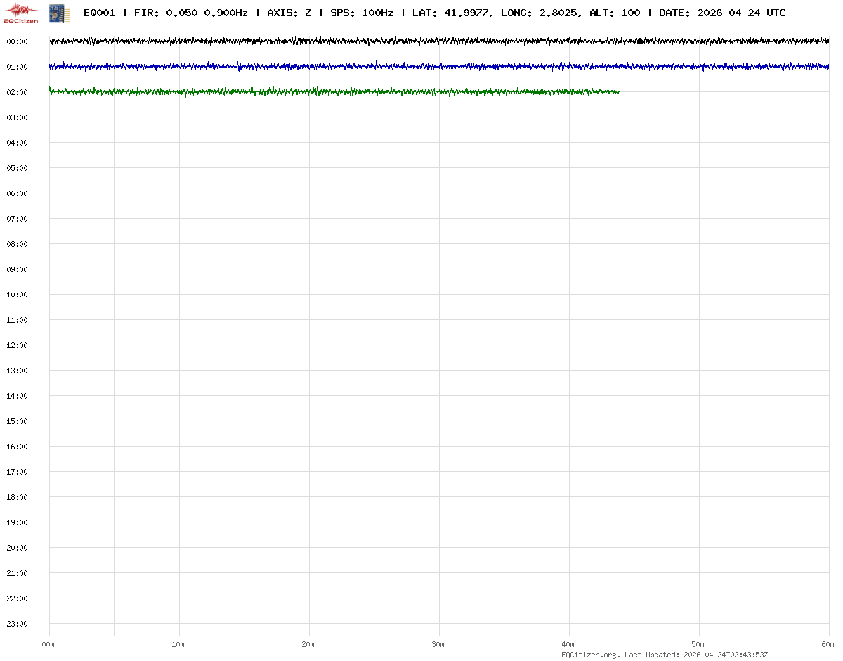Click the EQCitizen seismic wave logo
This screenshot has height=661, width=843.
21,12
